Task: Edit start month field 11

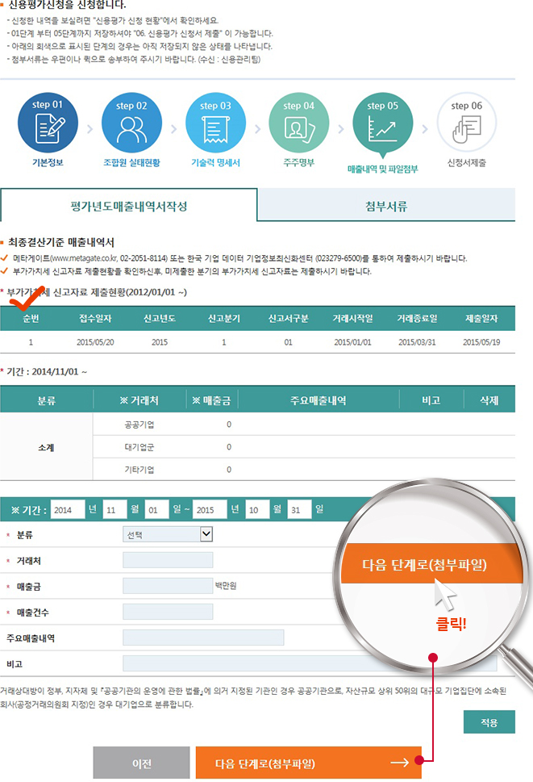Action: click(115, 510)
